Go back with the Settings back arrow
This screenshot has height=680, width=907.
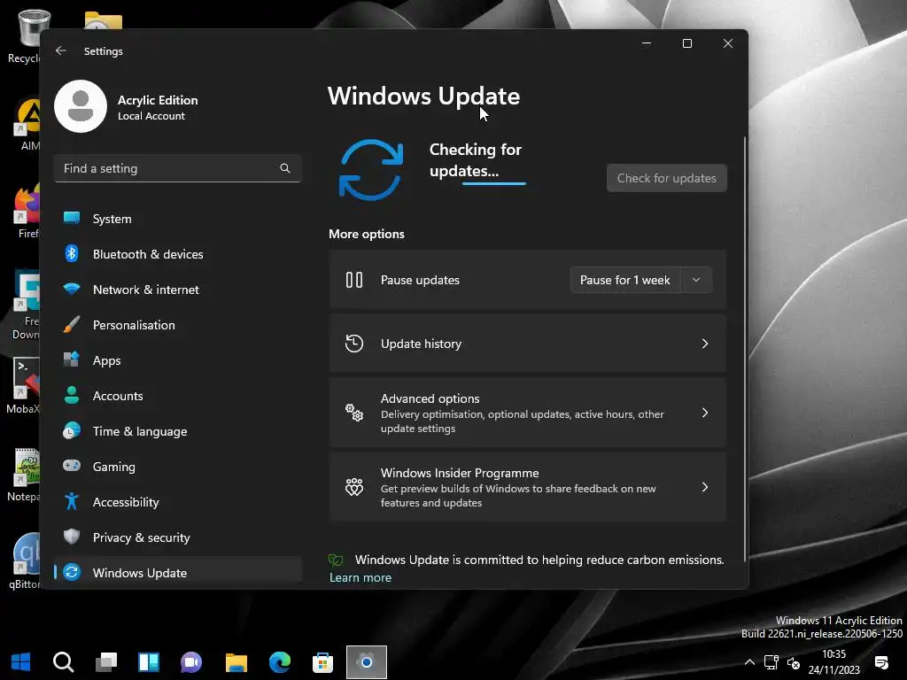pos(61,50)
